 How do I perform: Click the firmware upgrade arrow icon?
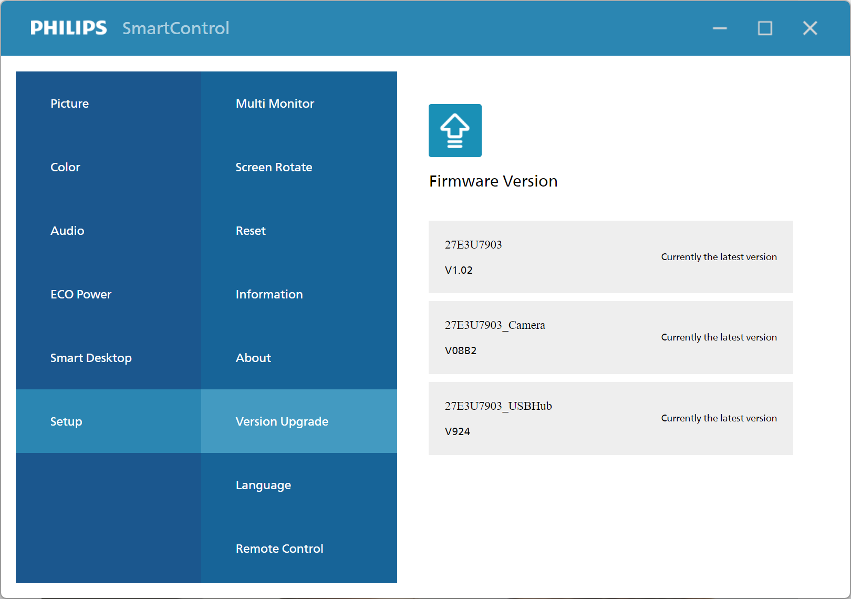455,130
